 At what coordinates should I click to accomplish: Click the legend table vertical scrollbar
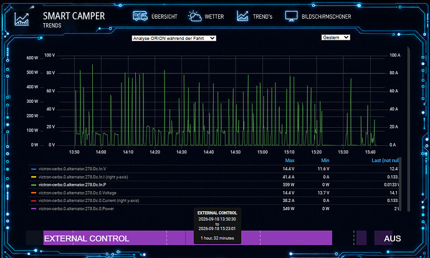coord(400,184)
